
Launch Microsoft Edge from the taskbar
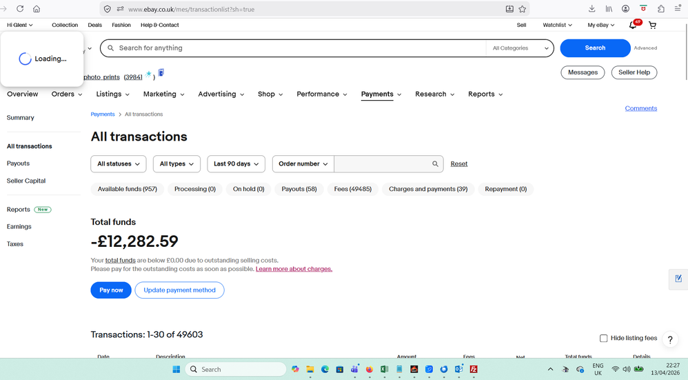coord(325,369)
